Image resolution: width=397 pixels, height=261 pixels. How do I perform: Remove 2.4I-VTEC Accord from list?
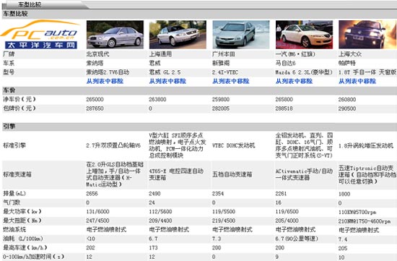pos(231,81)
